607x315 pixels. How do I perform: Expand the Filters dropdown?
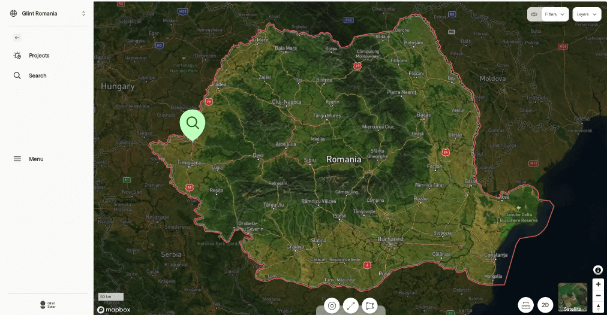[555, 14]
